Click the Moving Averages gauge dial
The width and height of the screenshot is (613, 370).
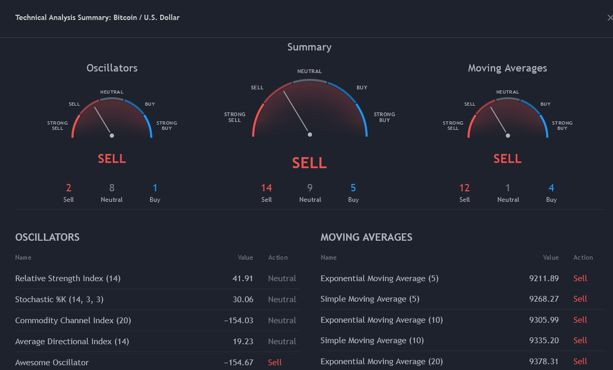click(x=507, y=118)
